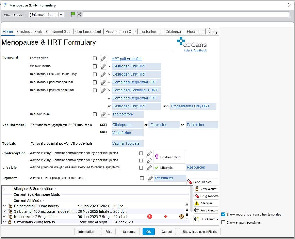The width and height of the screenshot is (295, 239).
Task: Tick the Leaflet given checkbox
Action: (95, 58)
